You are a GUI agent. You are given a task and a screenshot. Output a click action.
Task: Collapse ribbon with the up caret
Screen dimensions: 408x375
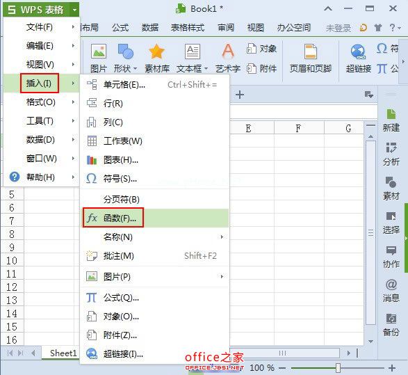(x=328, y=9)
